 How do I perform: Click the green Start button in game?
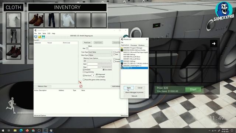click(193, 89)
